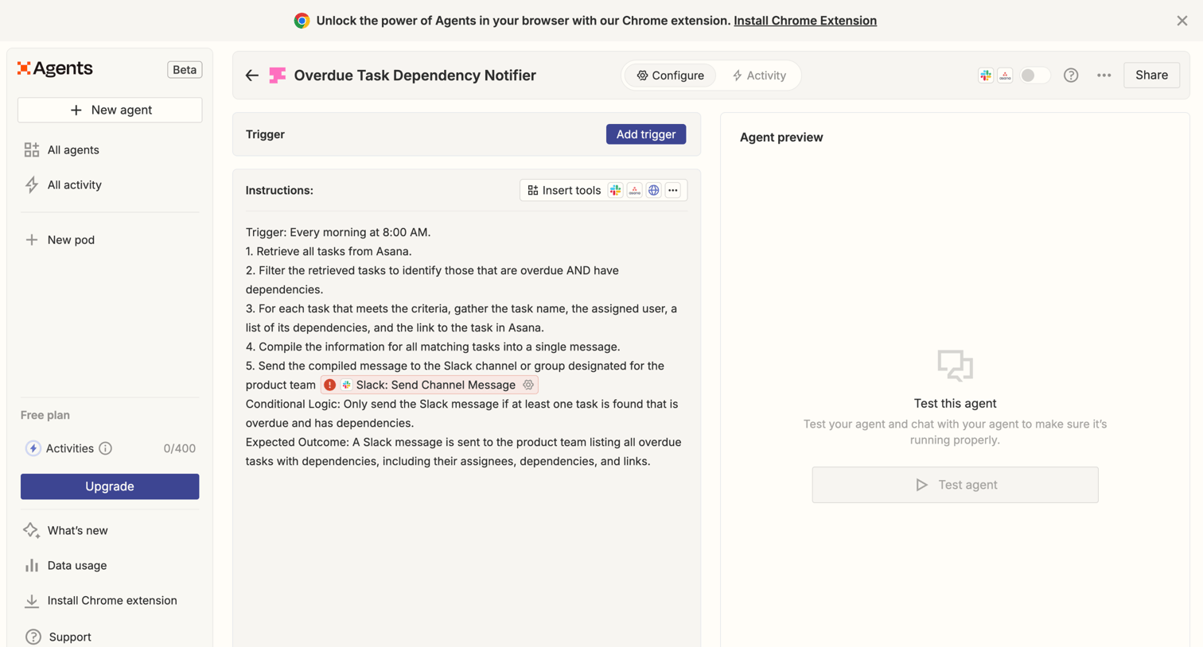This screenshot has height=647, width=1203.
Task: Click the Activities lightning badge icon
Action: pyautogui.click(x=33, y=448)
